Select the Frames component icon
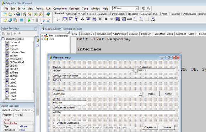 (x=65, y=19)
